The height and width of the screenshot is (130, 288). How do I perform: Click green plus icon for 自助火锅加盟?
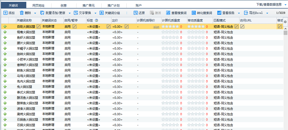(x=5, y=27)
